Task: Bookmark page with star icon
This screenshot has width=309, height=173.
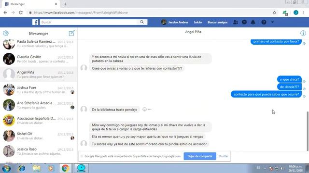Action: (x=274, y=12)
